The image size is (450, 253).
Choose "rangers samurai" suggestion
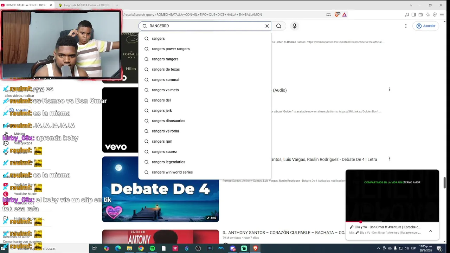point(205,79)
